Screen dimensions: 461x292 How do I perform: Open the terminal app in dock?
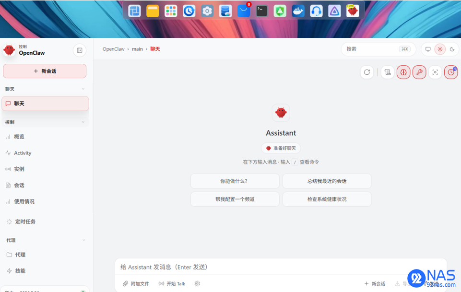[x=261, y=11]
